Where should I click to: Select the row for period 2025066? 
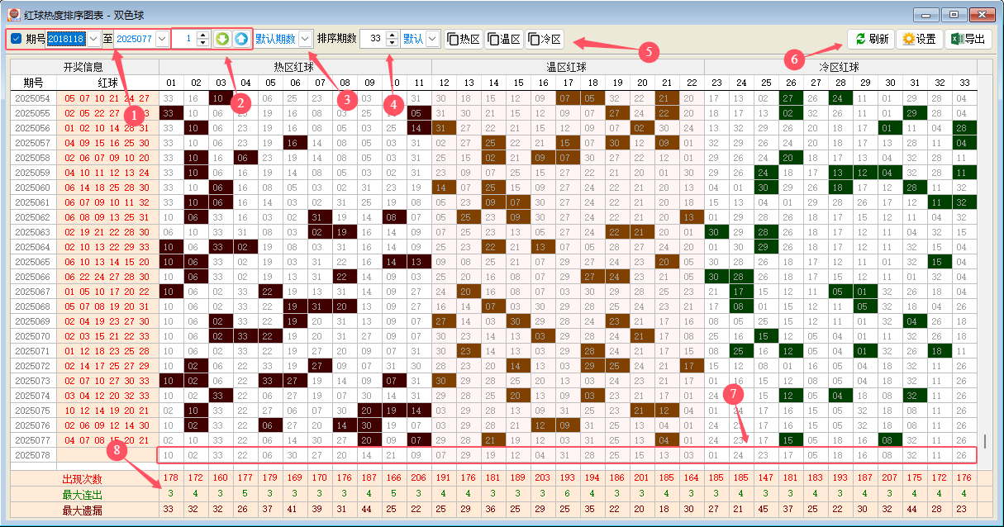pos(33,277)
